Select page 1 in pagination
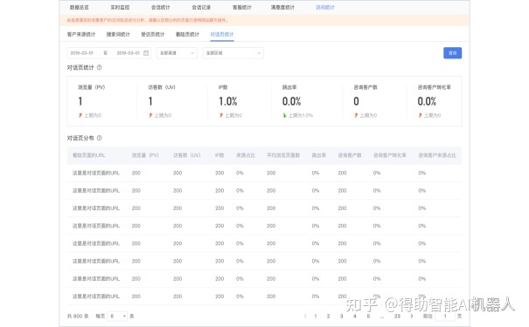 point(316,316)
